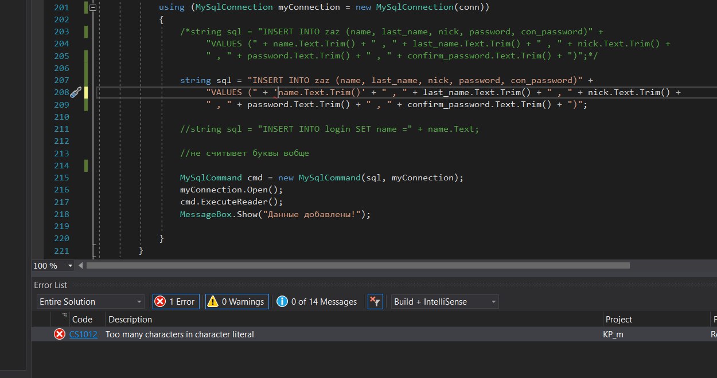Sort the Error List by Project column

(x=618, y=320)
